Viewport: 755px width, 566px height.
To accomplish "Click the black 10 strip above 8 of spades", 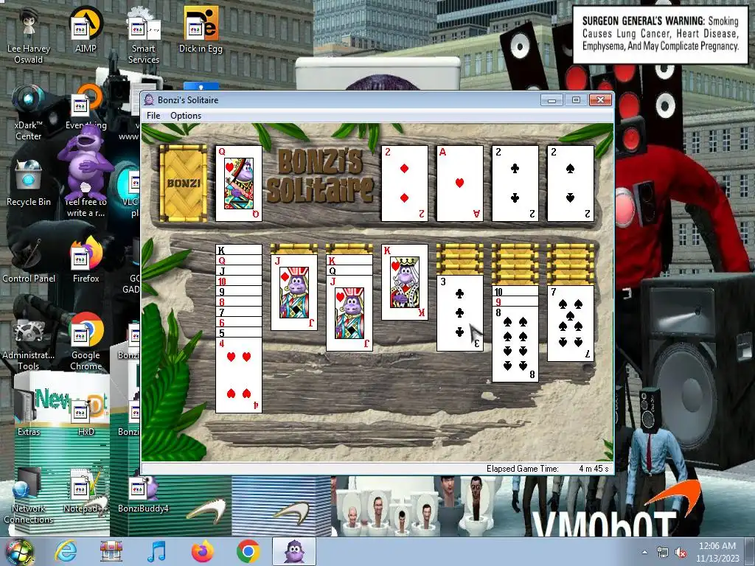I will [515, 291].
